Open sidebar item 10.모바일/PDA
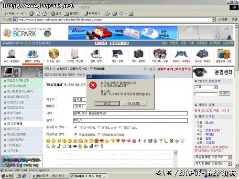 coord(16,140)
